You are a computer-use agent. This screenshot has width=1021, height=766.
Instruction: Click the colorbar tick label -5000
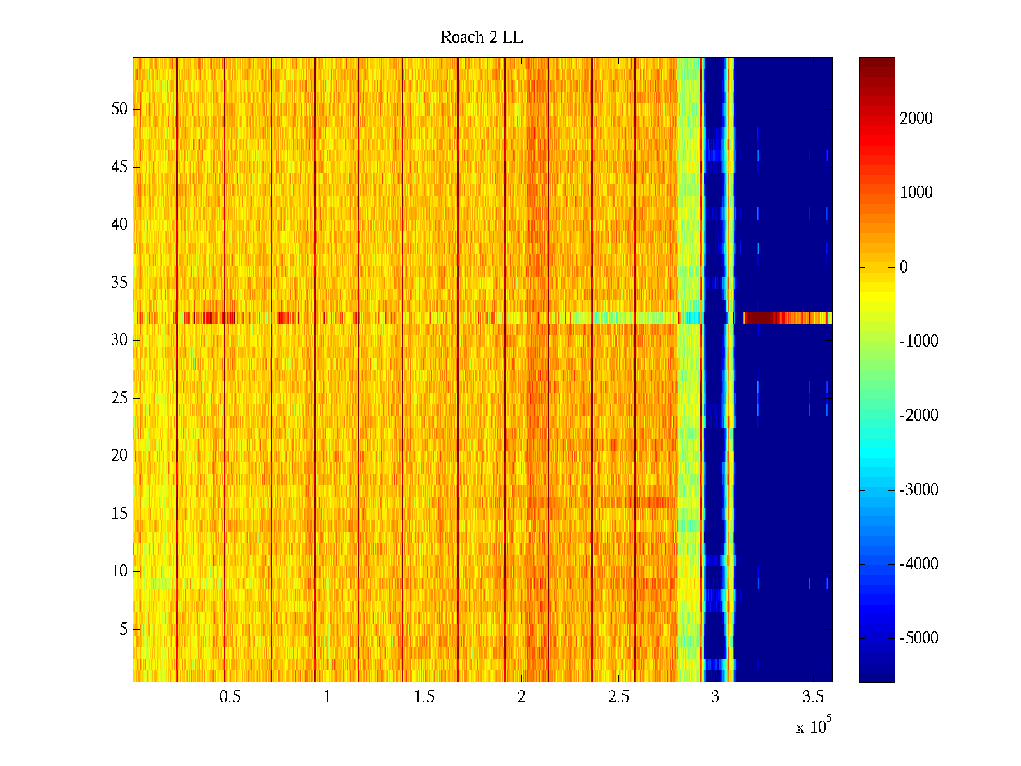919,638
